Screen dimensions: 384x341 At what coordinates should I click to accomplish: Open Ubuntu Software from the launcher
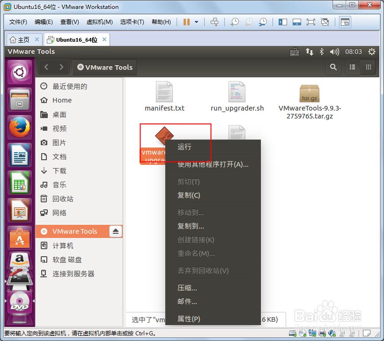[x=20, y=238]
